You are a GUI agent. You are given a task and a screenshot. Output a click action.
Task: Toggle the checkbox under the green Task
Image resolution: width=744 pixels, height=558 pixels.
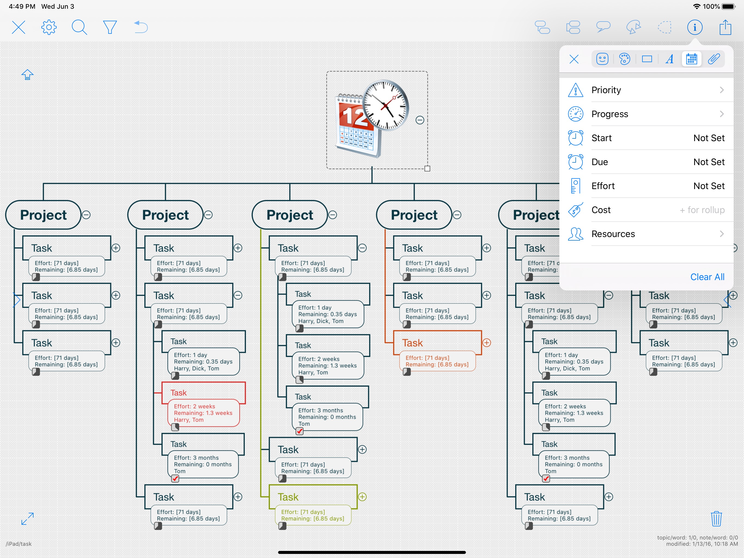(282, 526)
